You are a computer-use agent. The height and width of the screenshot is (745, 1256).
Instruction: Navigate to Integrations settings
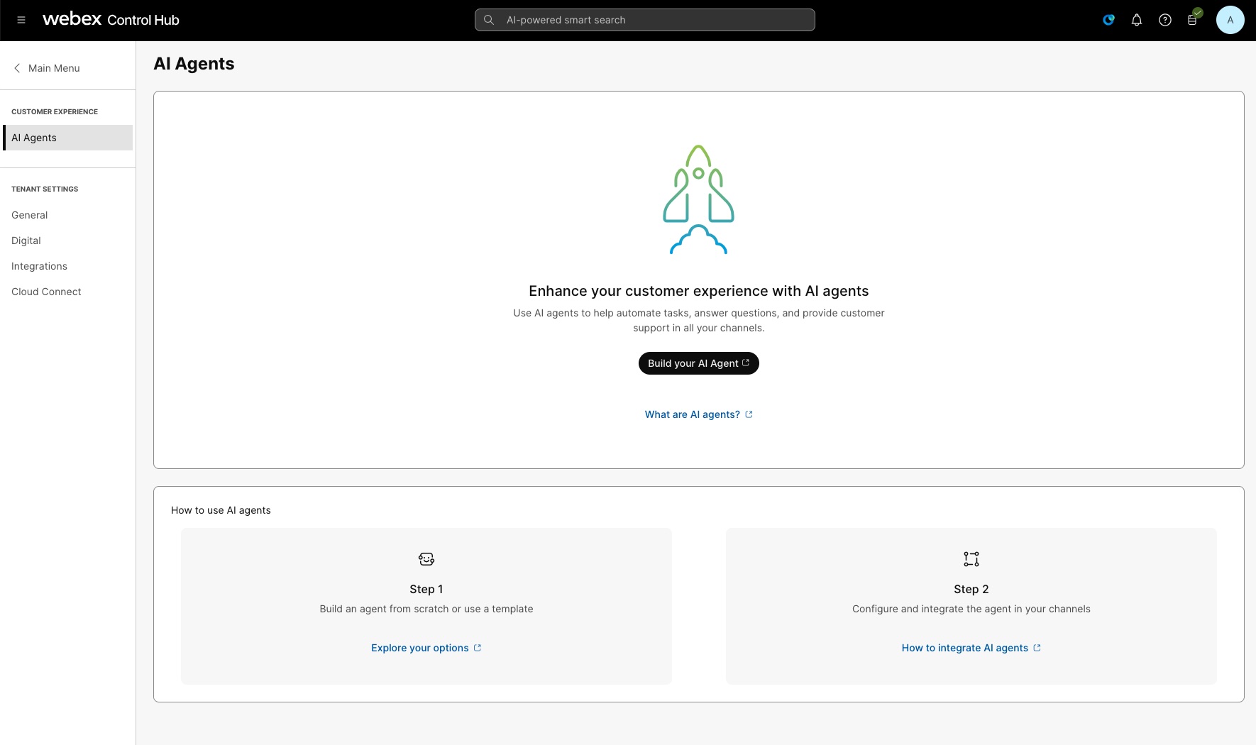(x=40, y=266)
